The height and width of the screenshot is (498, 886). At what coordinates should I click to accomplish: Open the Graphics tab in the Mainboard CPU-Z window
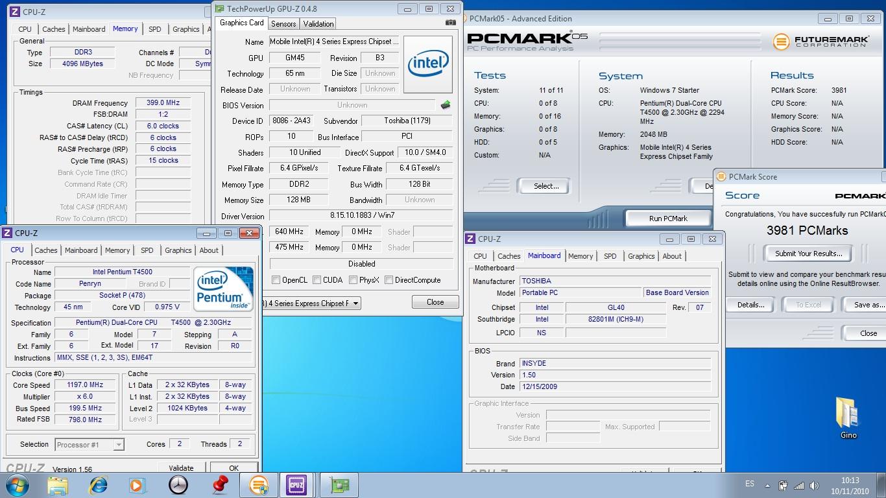(641, 256)
